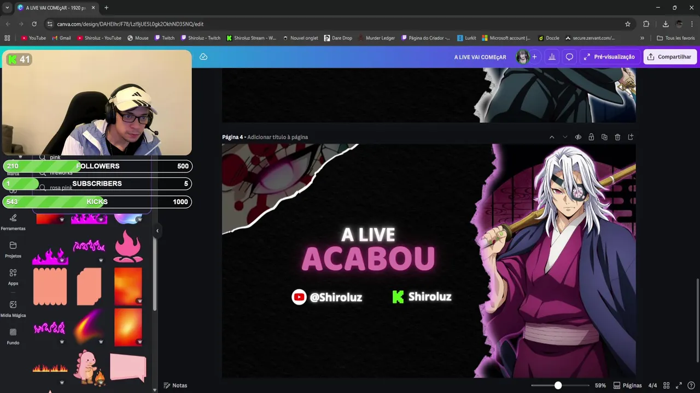
Task: Open the Fundo background panel
Action: pos(13,336)
